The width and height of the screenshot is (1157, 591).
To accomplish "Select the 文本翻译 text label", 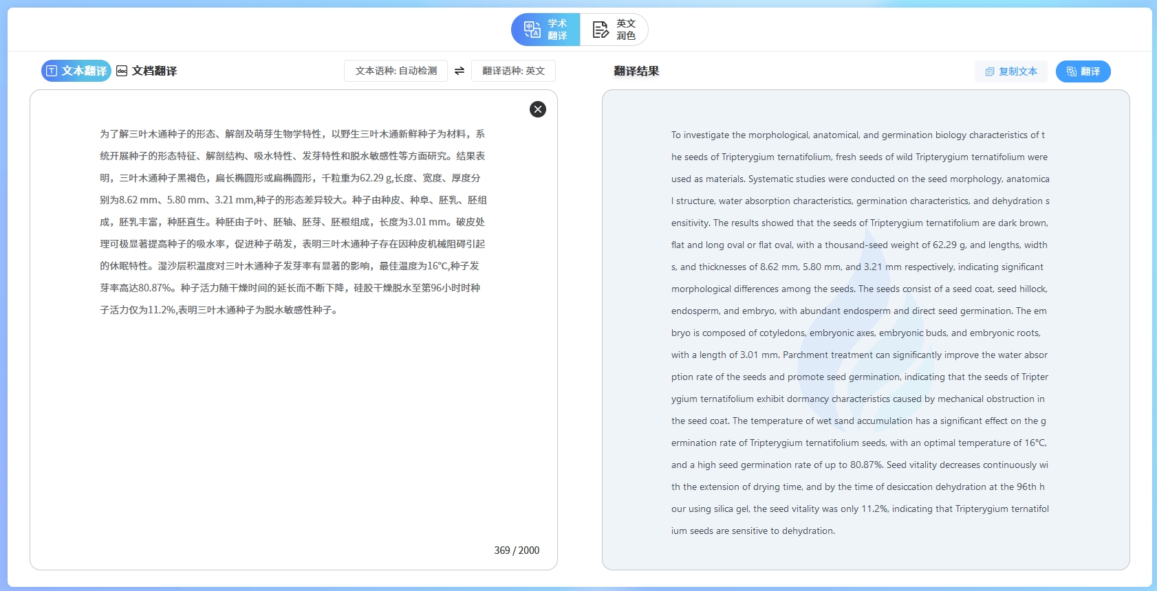I will [x=84, y=71].
